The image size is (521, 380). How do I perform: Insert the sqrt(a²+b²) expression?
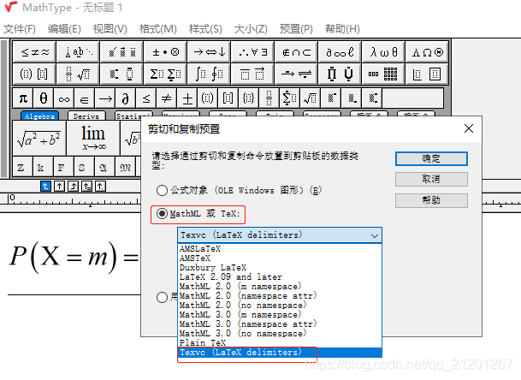tap(39, 138)
